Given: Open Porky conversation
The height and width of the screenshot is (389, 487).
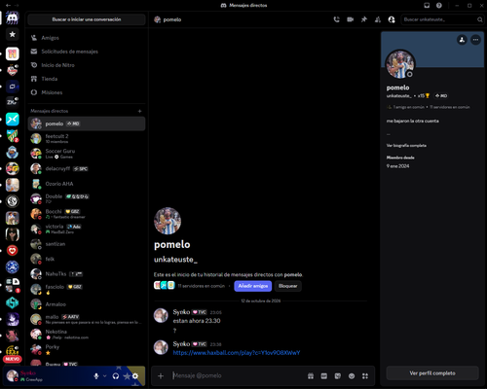Looking at the screenshot, I should [x=87, y=349].
